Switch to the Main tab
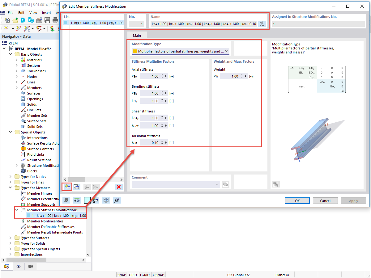 click(x=137, y=35)
